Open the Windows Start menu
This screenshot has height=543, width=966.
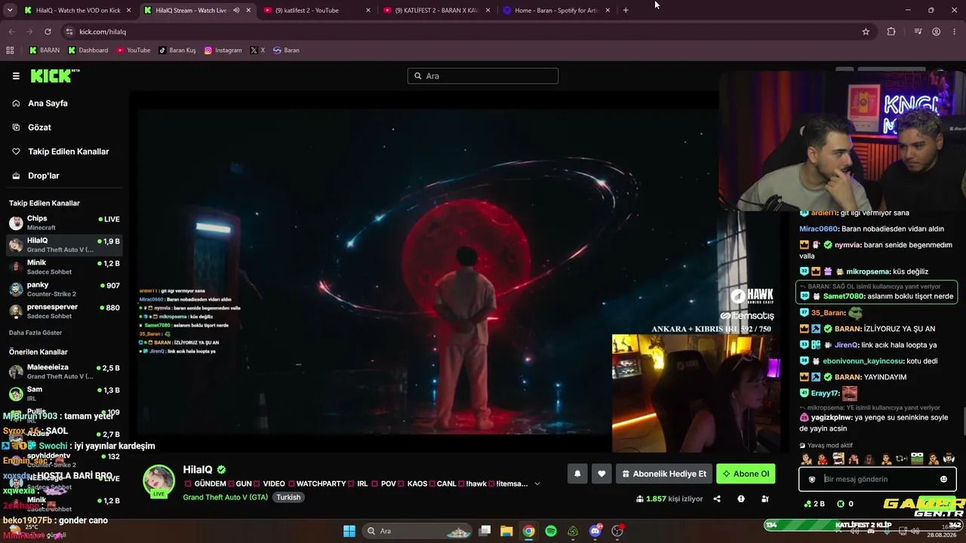coord(349,531)
